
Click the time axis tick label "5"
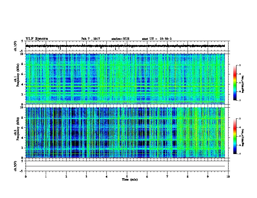(x=127, y=177)
